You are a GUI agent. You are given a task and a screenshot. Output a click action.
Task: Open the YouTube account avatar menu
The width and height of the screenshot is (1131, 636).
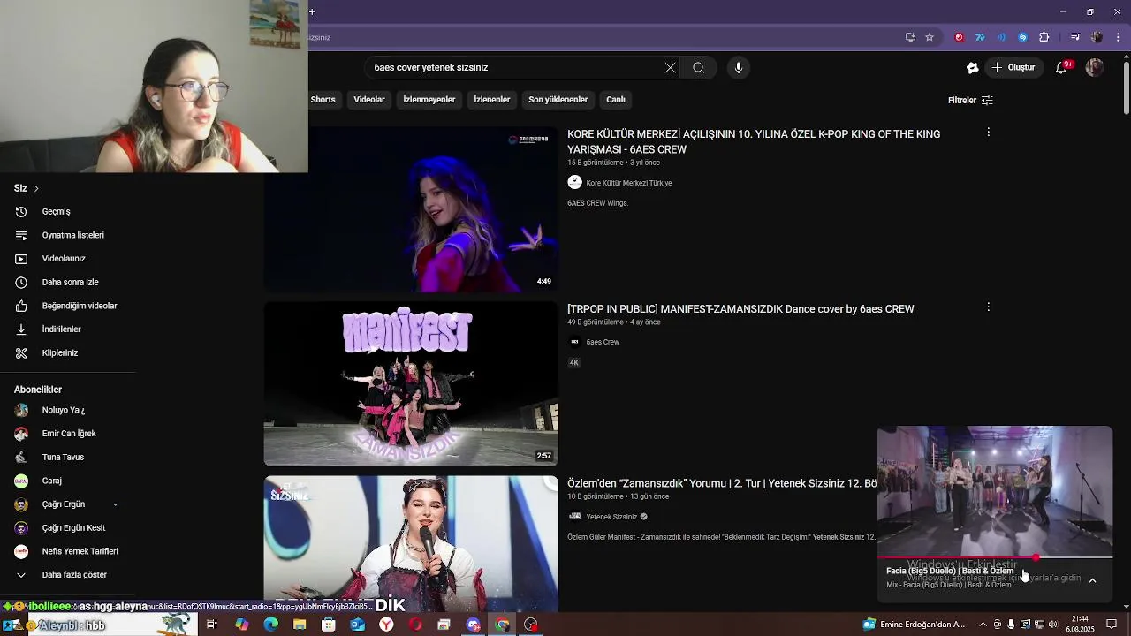point(1095,67)
